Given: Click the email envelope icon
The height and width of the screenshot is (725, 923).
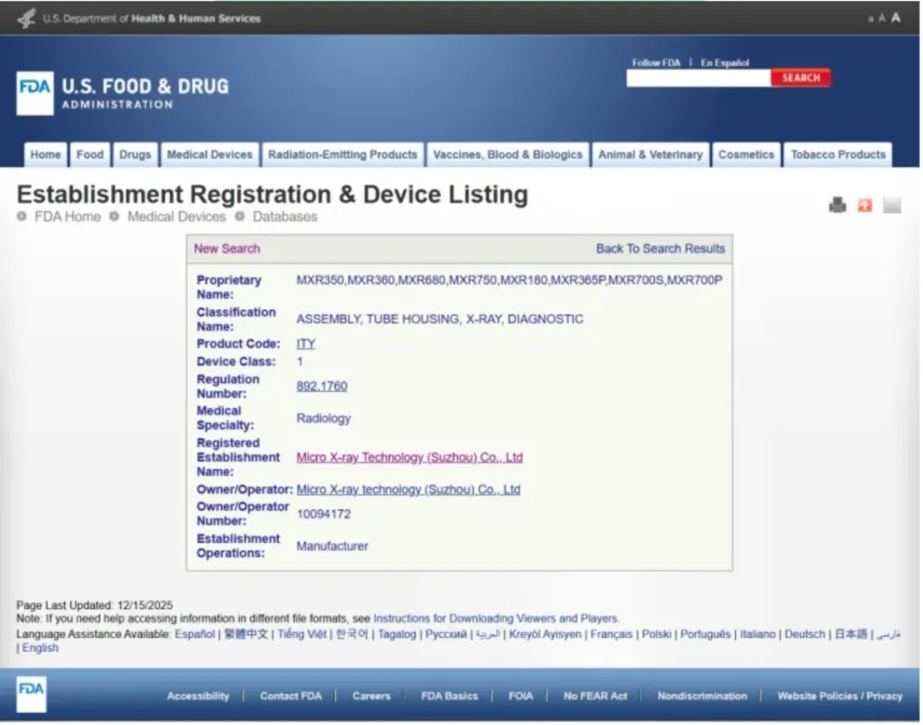Looking at the screenshot, I should [891, 205].
